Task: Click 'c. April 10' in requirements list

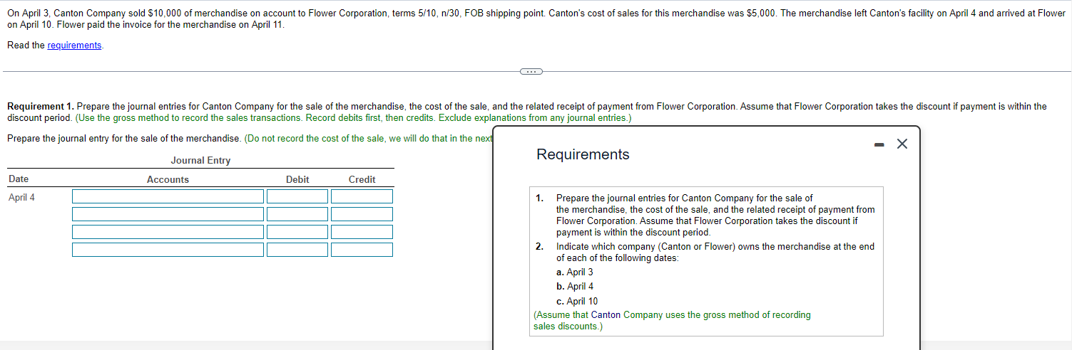Action: (x=577, y=302)
